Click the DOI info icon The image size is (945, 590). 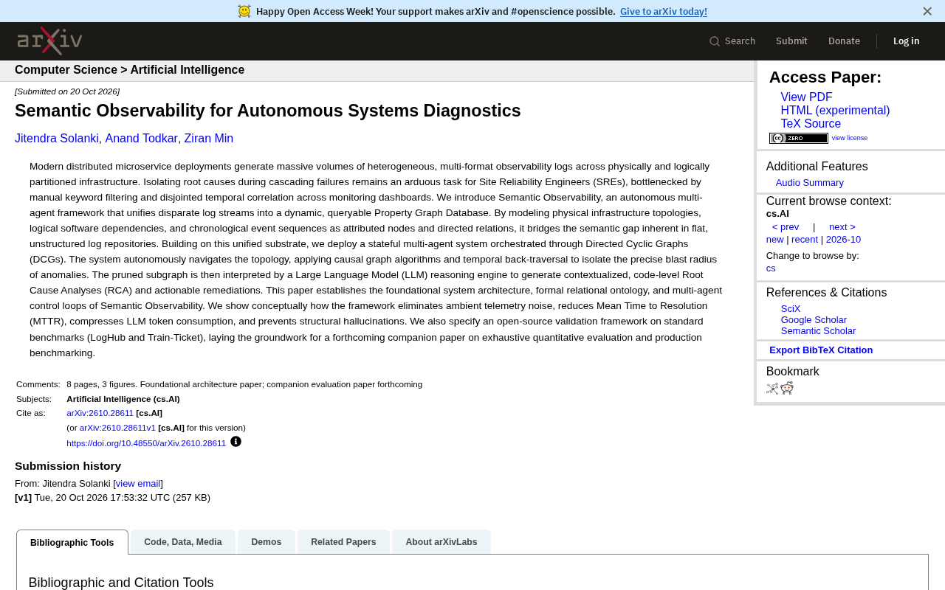pos(236,442)
